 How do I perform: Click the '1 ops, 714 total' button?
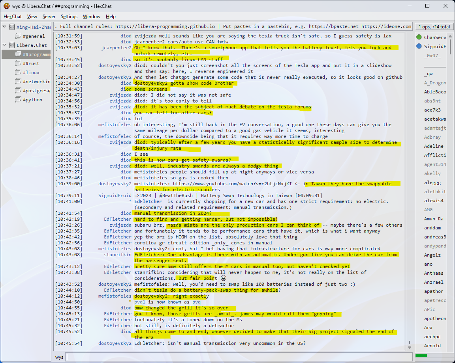[x=434, y=27]
